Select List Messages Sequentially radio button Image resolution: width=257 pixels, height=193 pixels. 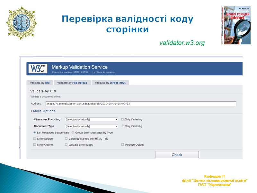35,133
